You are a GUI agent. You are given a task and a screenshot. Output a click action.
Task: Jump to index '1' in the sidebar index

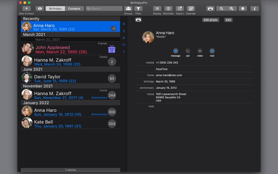124,52
